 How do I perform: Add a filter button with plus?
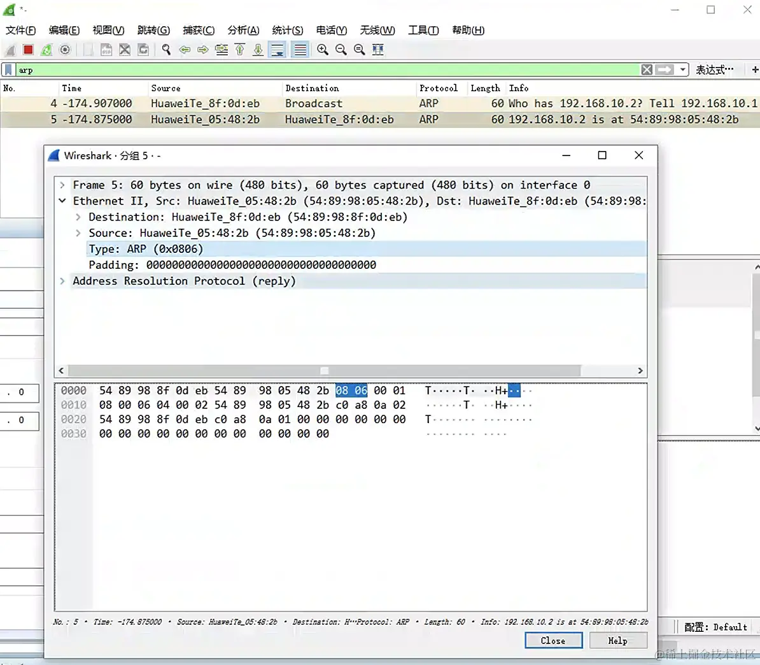click(x=755, y=70)
